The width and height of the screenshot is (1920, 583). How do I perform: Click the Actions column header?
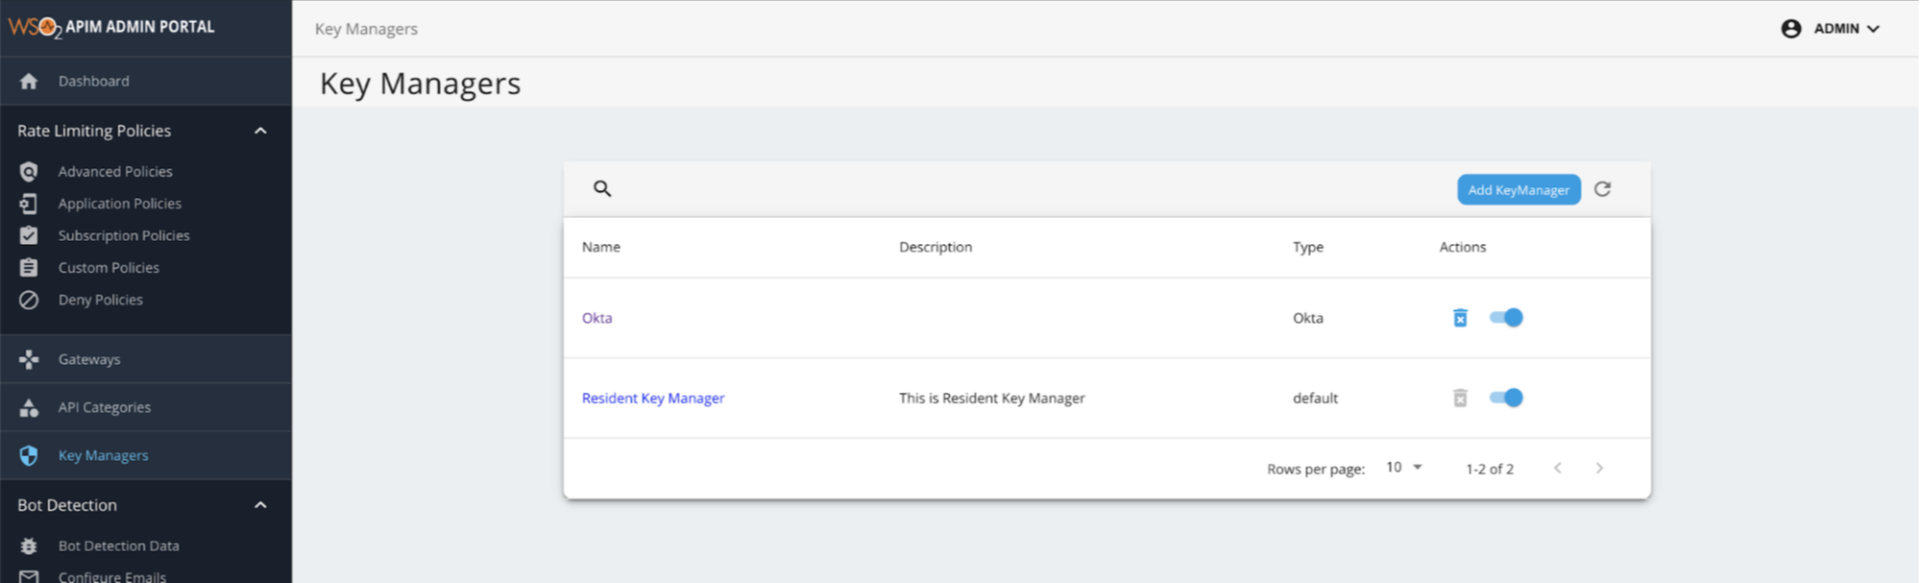(1463, 247)
